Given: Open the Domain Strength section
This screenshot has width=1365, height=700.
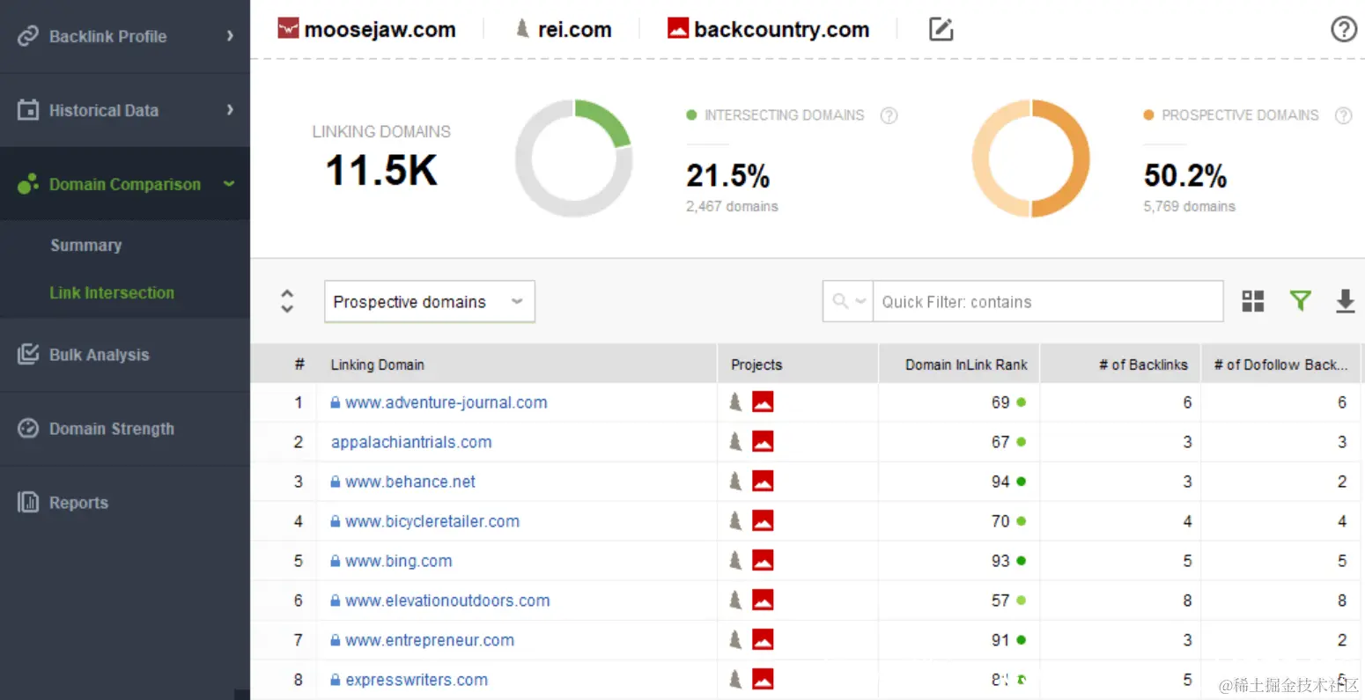Looking at the screenshot, I should point(125,428).
